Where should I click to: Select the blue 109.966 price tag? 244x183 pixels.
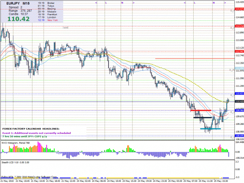click(239, 110)
